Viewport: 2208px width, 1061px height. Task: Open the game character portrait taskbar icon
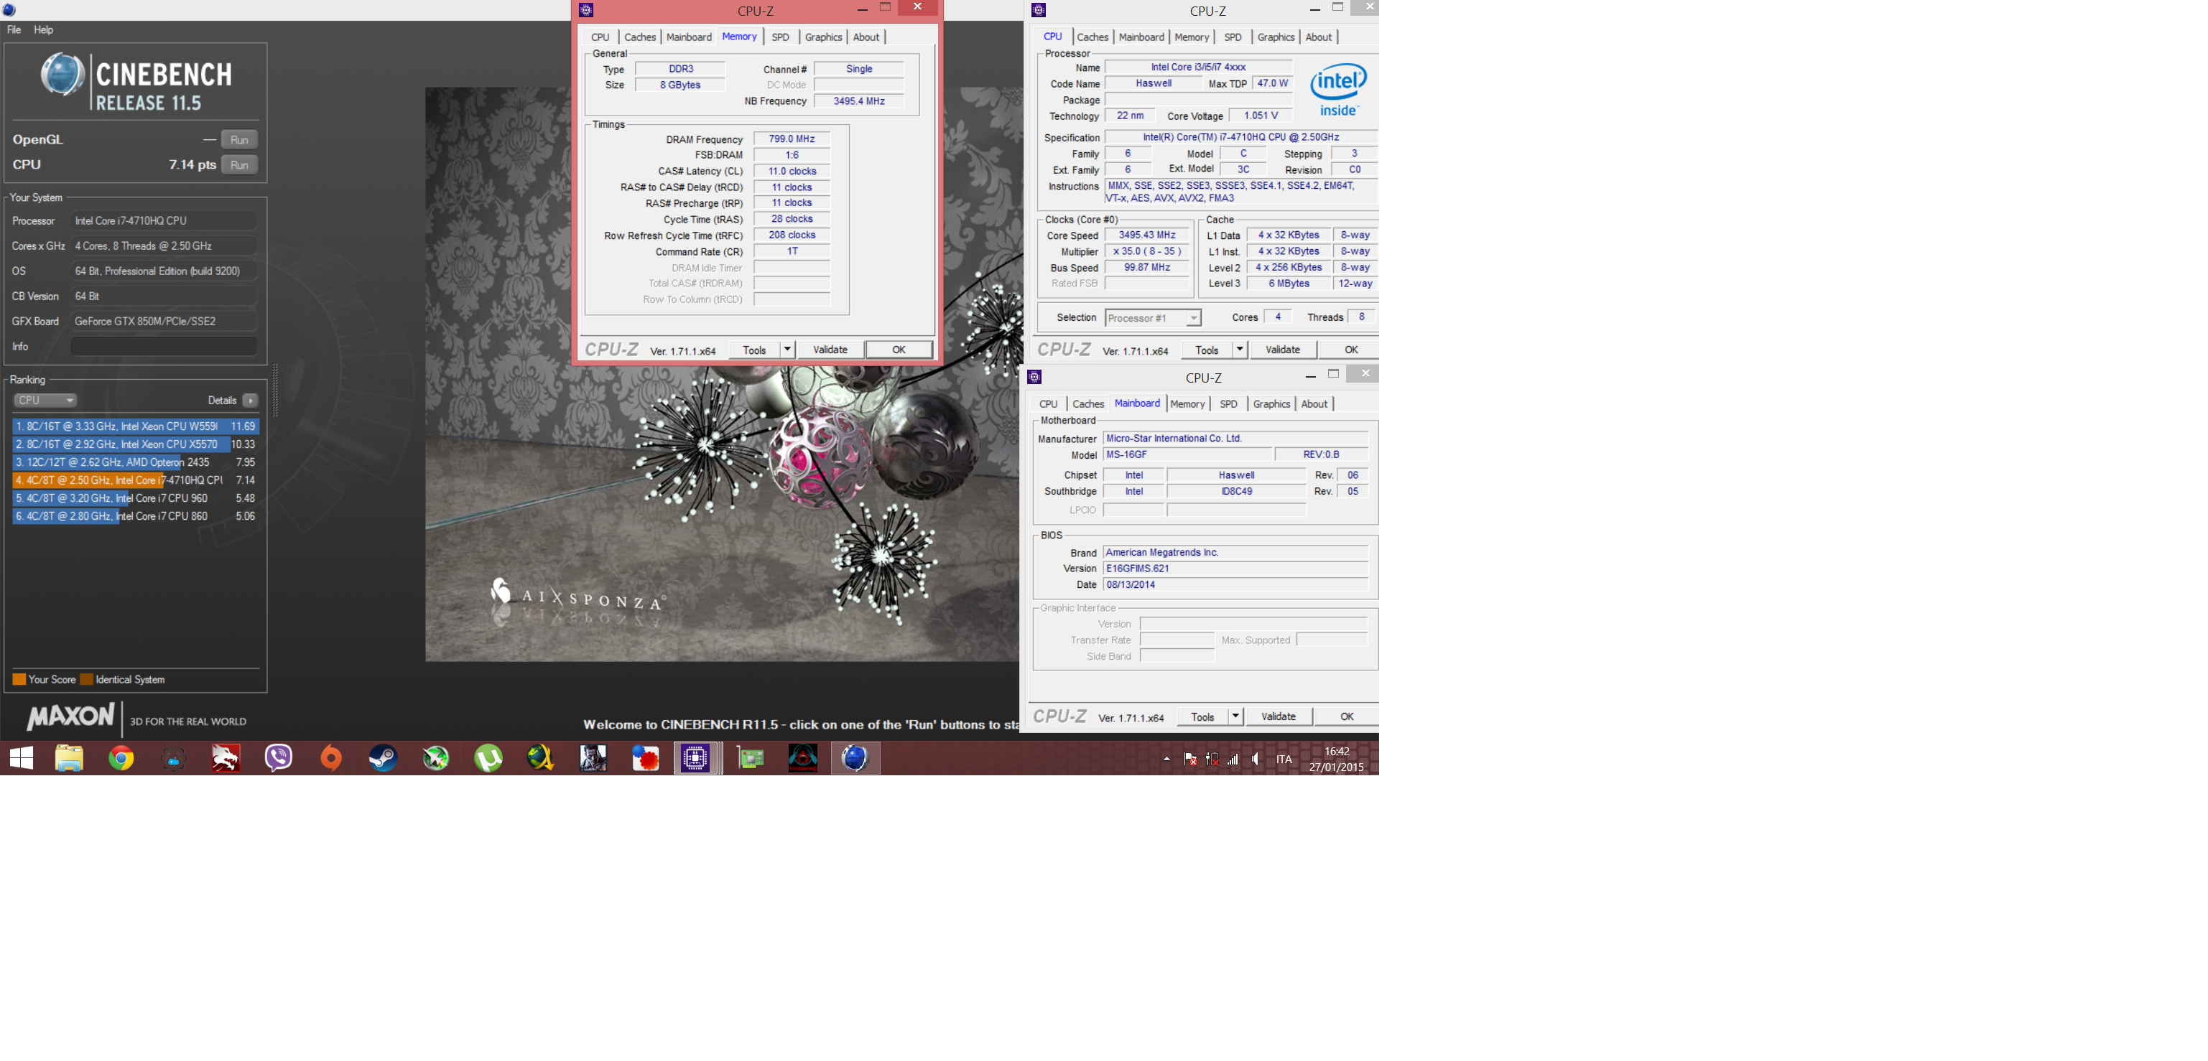[x=593, y=758]
